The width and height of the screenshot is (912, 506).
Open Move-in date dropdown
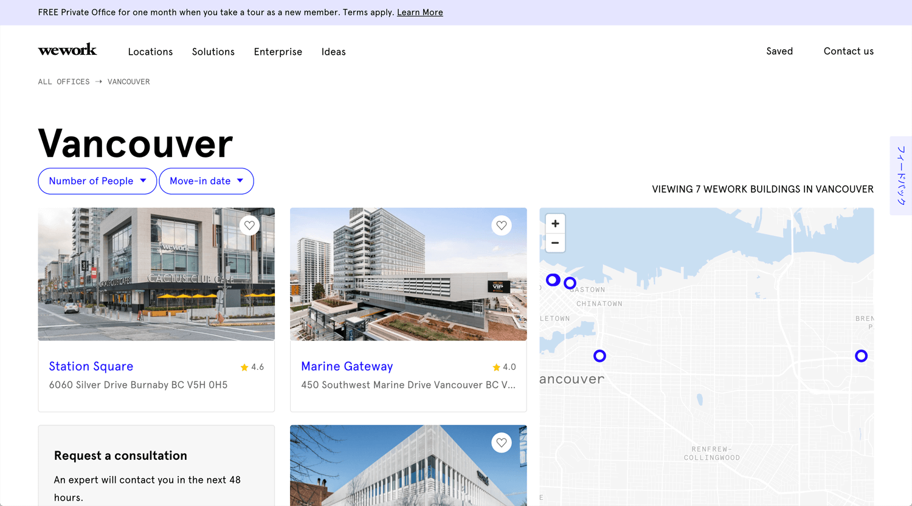[x=206, y=181]
